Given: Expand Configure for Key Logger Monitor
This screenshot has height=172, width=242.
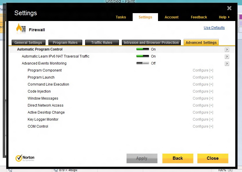Looking at the screenshot, I should 203,119.
